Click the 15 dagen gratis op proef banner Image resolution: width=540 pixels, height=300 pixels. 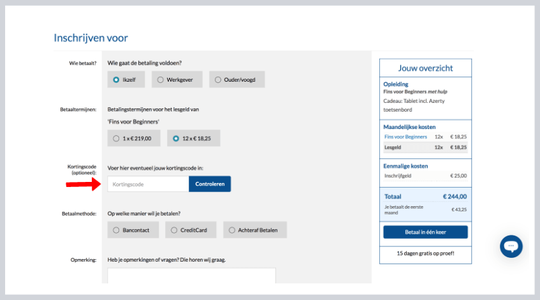click(425, 253)
